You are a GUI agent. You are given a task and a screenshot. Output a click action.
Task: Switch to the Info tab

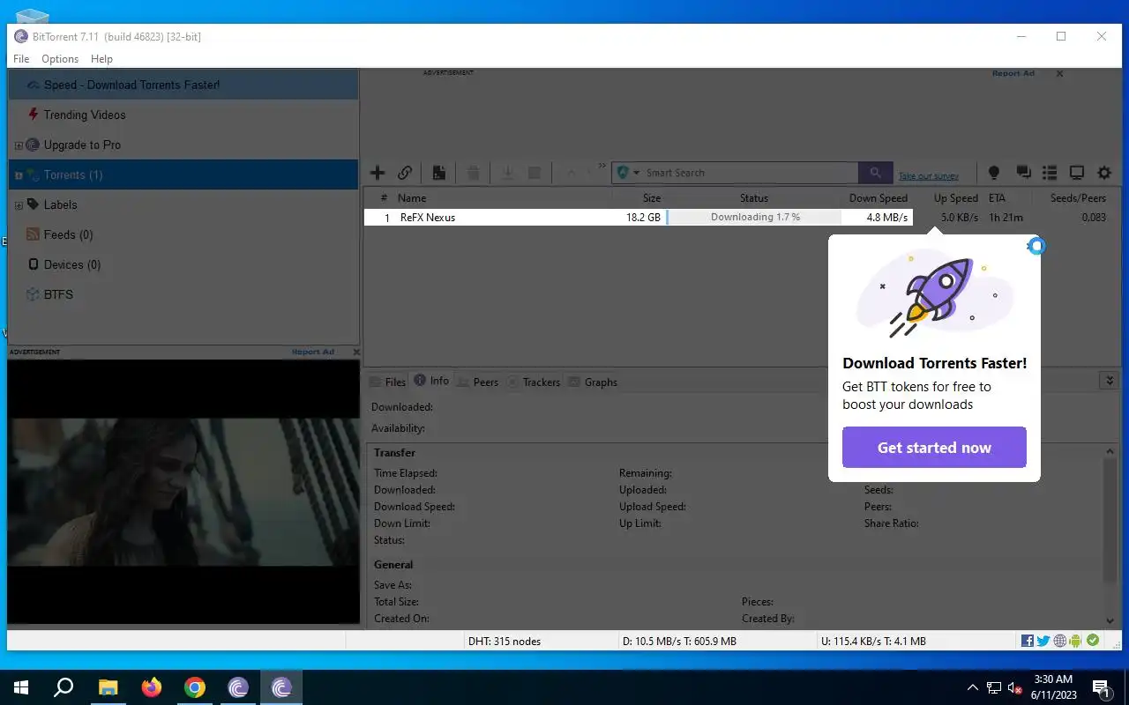pyautogui.click(x=430, y=381)
